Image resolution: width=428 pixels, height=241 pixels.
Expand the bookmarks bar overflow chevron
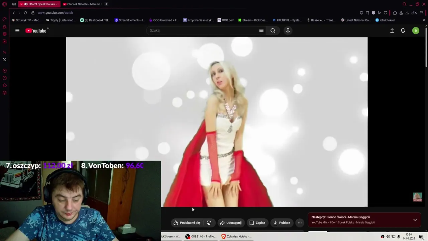tap(424, 20)
